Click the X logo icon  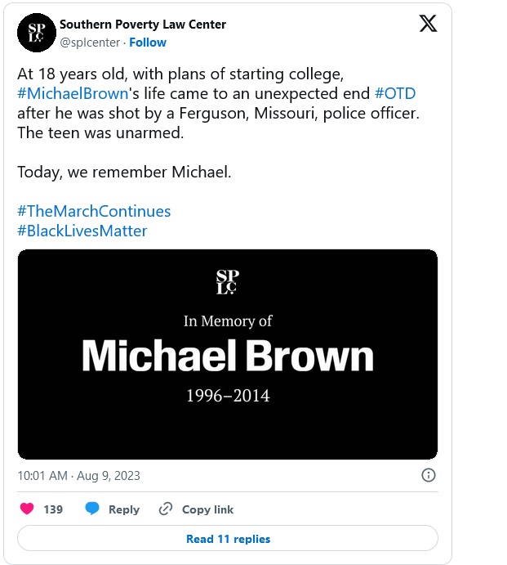(x=428, y=24)
